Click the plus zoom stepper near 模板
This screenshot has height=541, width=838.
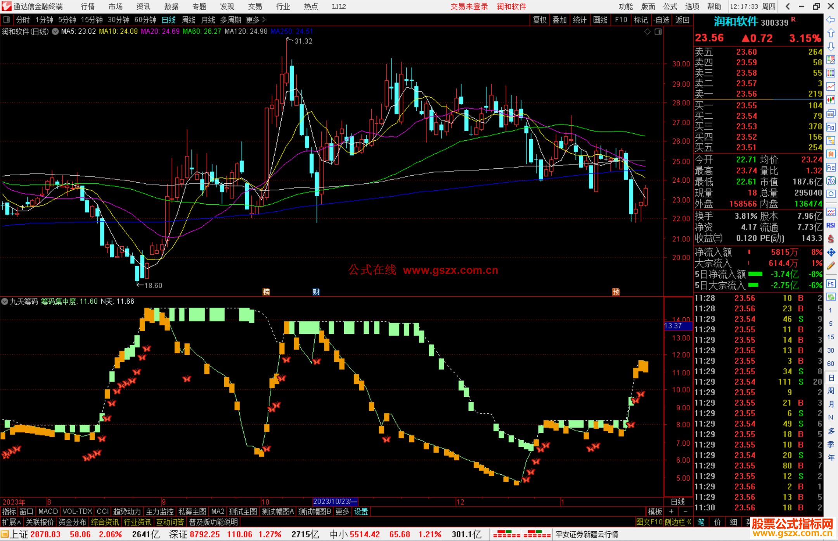(671, 512)
